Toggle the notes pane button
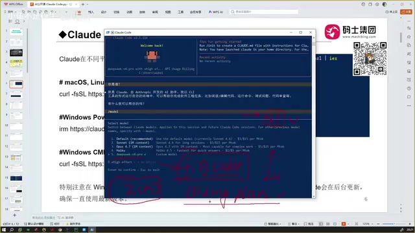The image size is (415, 233). 293,224
